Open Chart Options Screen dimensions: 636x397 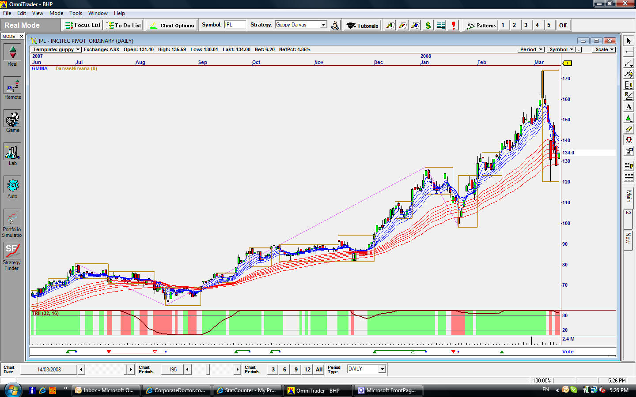pyautogui.click(x=171, y=25)
